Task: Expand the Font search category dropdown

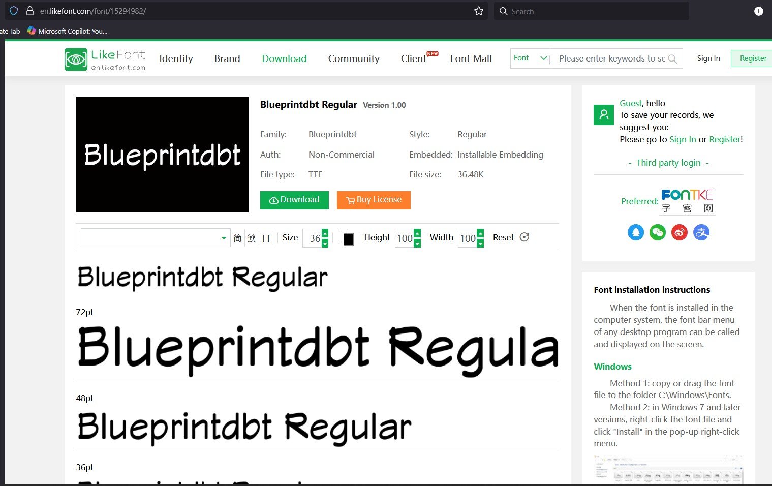Action: click(x=543, y=58)
